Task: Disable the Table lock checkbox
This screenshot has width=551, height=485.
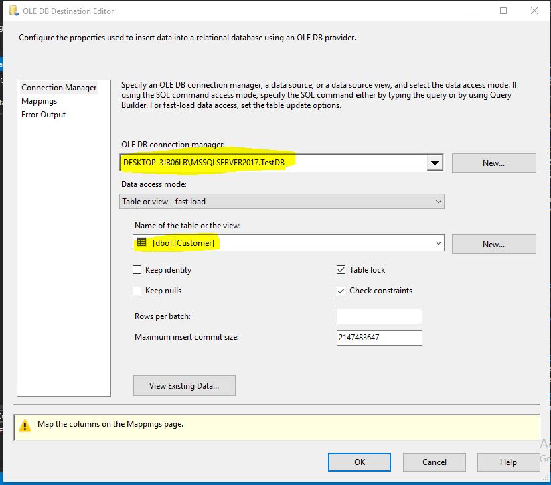Action: coord(341,270)
